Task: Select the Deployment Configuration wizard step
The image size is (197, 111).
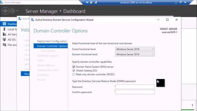Action: pos(52,41)
